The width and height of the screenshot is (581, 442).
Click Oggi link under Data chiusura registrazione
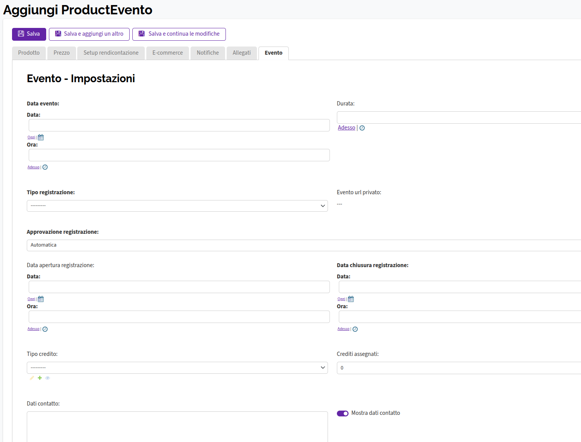(342, 299)
